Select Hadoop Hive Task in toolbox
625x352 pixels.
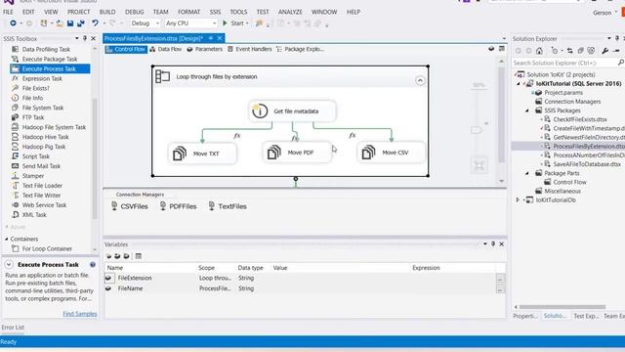(45, 137)
